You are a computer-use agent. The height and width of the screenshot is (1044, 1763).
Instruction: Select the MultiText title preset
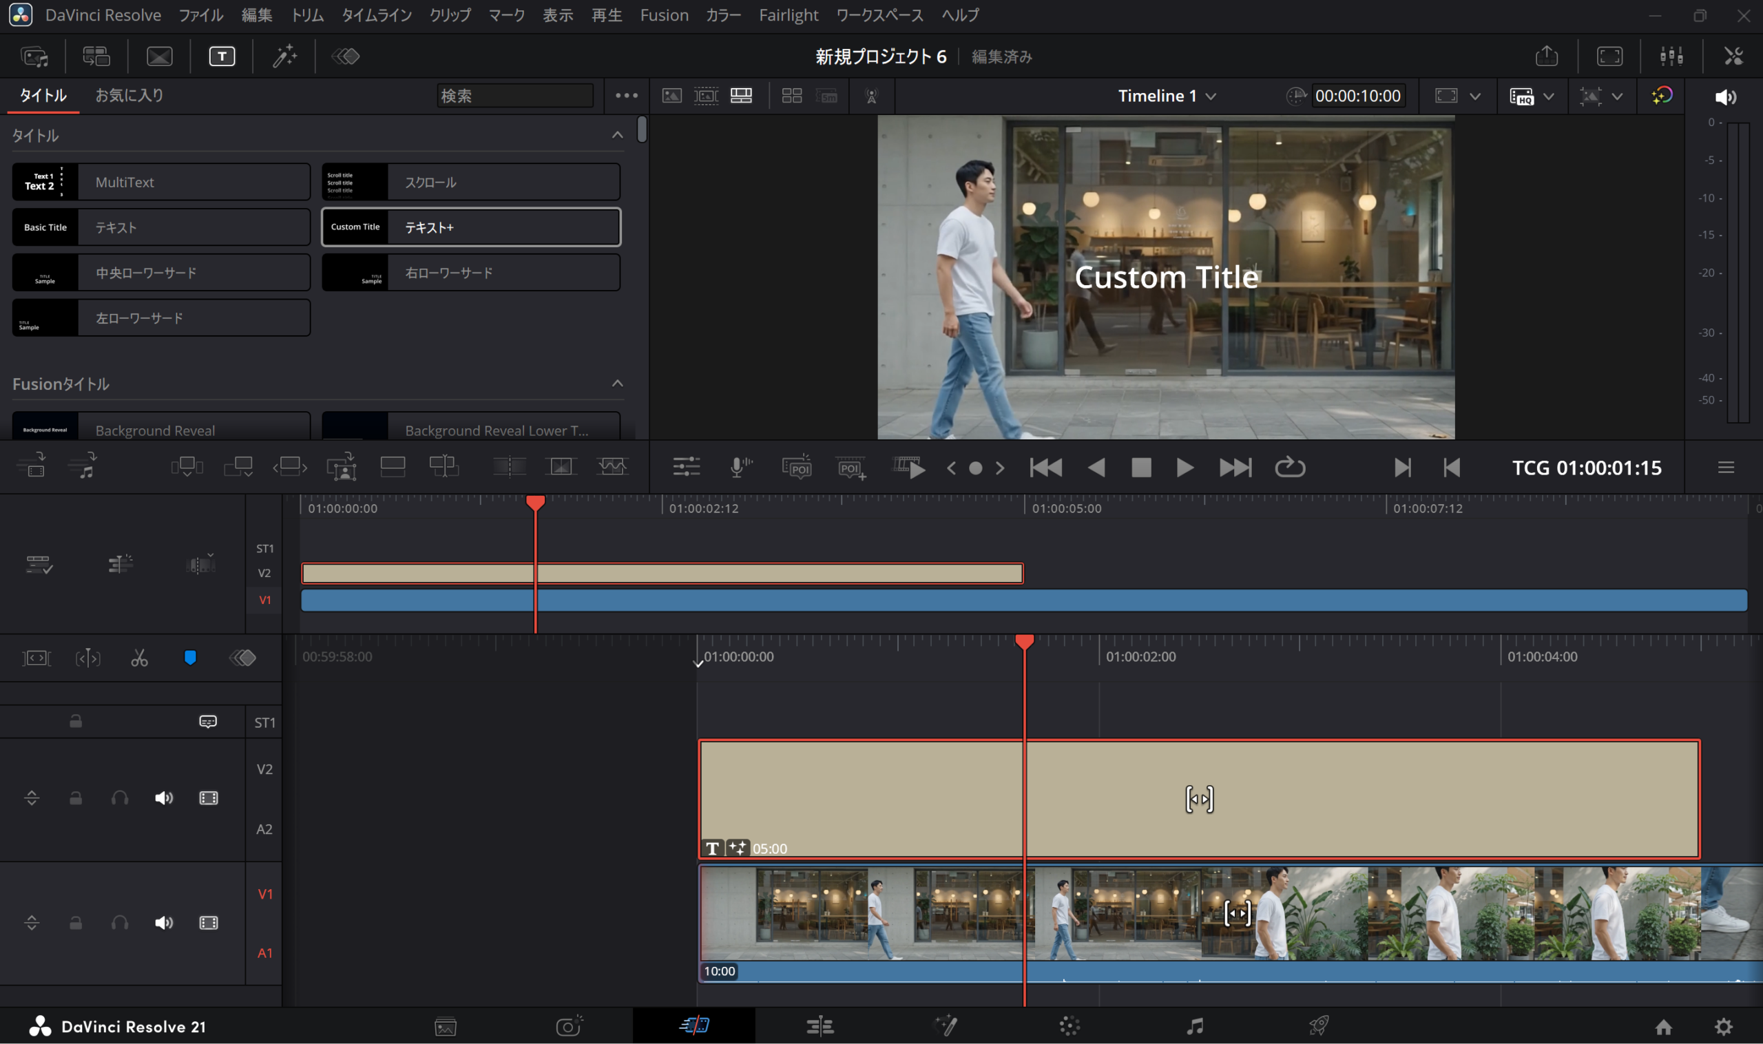pos(161,182)
